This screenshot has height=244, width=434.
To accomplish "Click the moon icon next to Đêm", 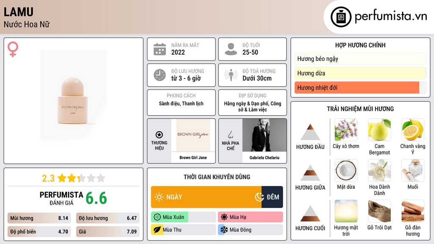I will coord(260,197).
